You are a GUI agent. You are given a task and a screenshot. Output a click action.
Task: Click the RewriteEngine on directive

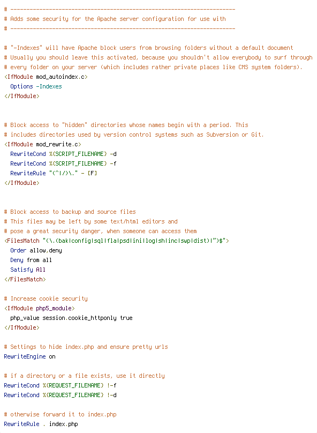point(29,356)
